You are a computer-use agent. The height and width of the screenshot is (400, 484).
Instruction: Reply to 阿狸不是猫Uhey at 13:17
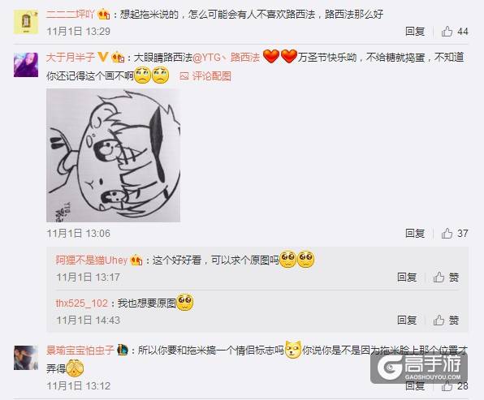[407, 277]
